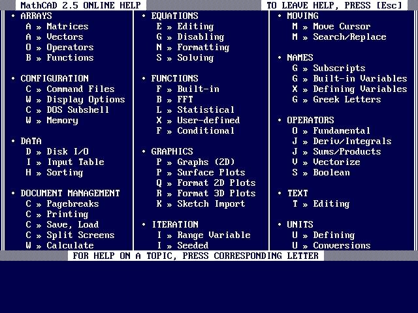
Task: Choose the Split Screens topic
Action: [80, 235]
